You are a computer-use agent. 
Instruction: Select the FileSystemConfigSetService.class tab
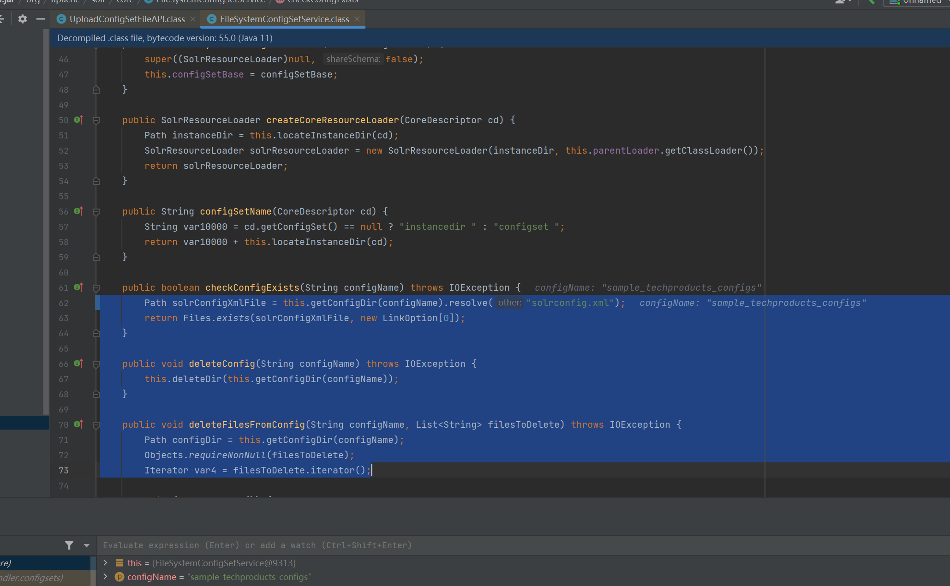[284, 19]
